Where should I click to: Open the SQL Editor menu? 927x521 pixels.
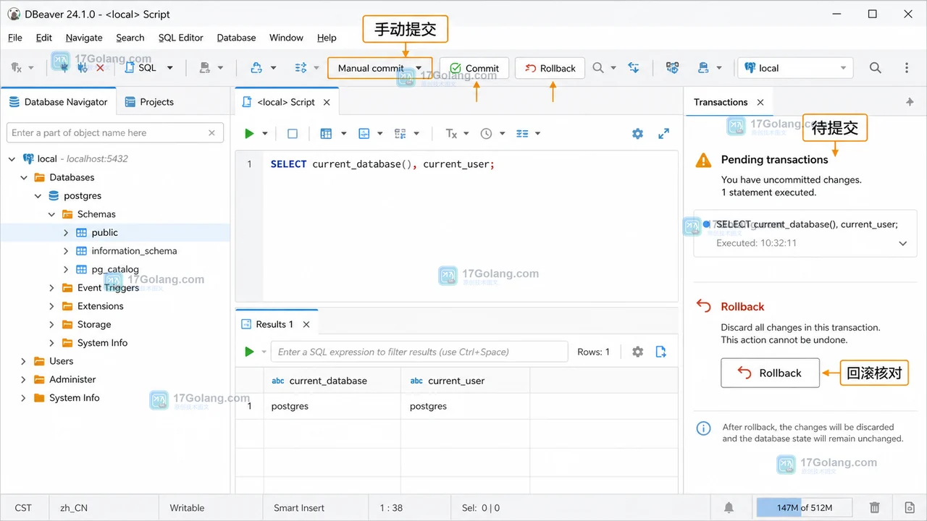coord(181,38)
